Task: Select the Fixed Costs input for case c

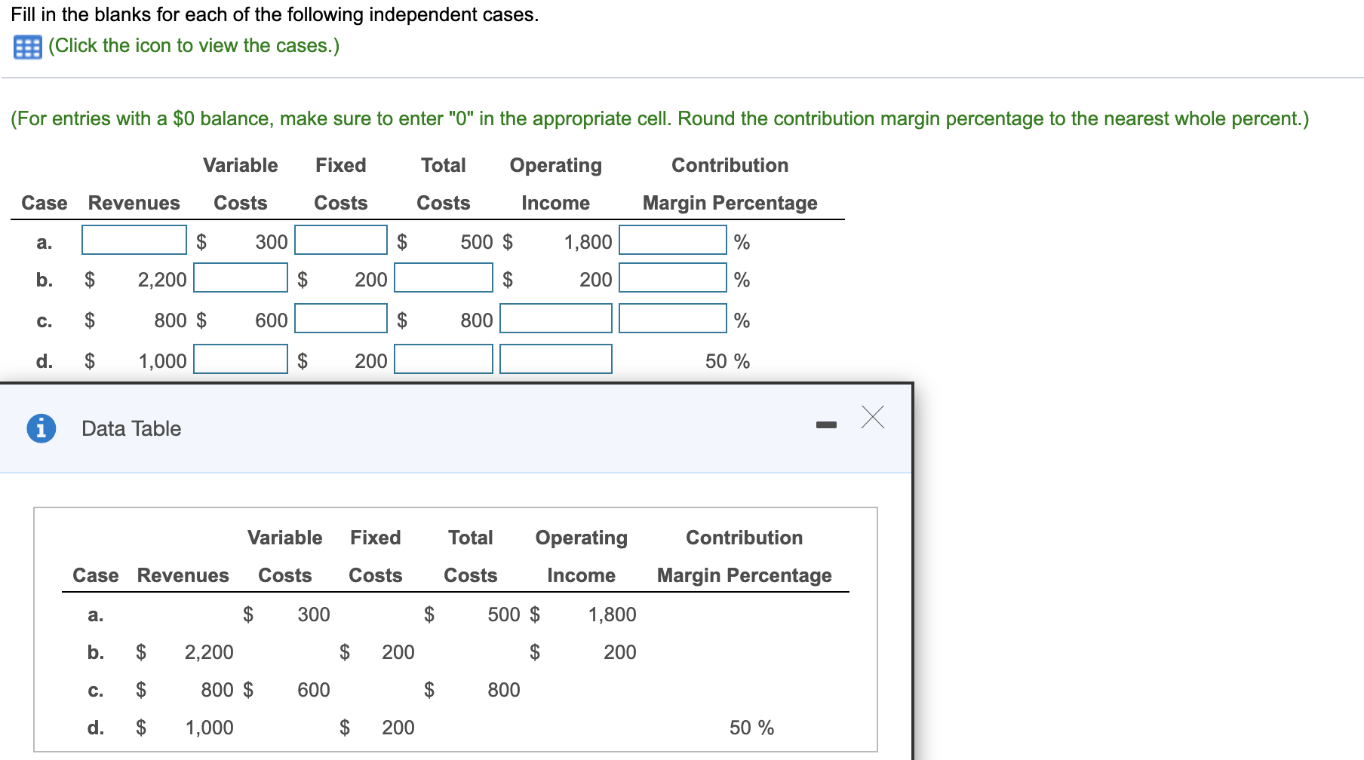Action: coord(341,319)
